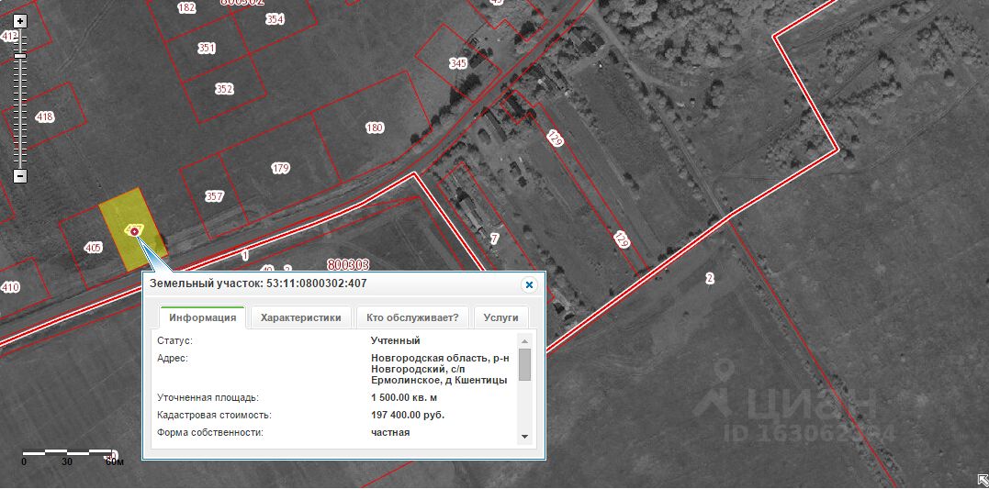Switch to the Информация tab

(202, 317)
